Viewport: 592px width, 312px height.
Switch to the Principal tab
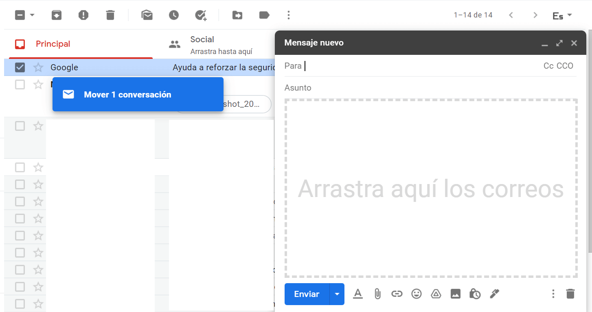(x=53, y=44)
